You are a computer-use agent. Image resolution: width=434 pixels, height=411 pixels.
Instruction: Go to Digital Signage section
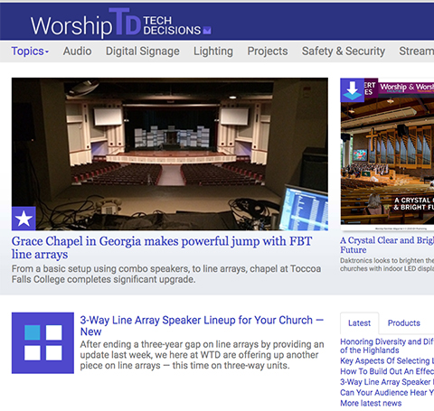point(143,51)
